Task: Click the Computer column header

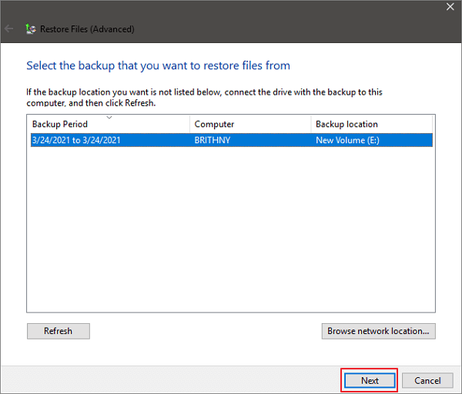Action: [x=214, y=125]
